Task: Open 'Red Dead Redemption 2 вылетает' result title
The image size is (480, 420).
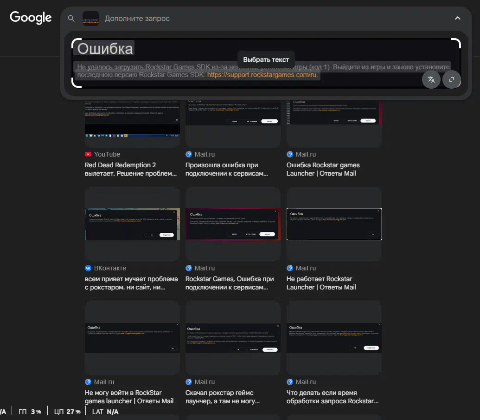Action: click(x=131, y=169)
